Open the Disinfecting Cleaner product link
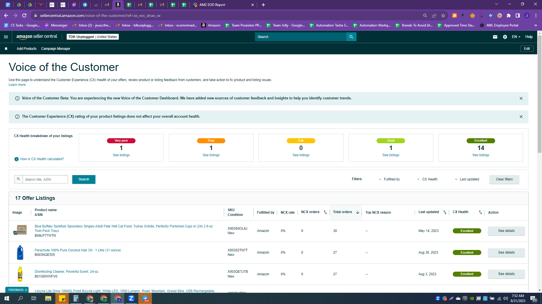 pyautogui.click(x=67, y=272)
